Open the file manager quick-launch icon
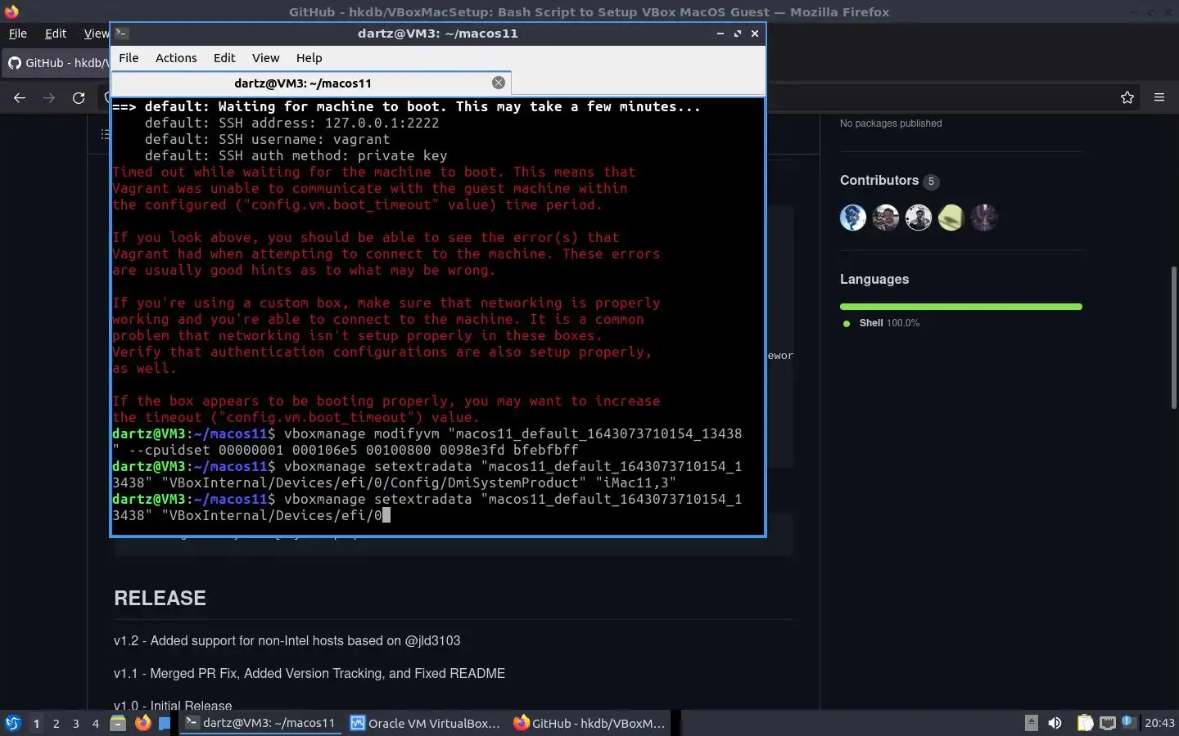Screen dimensions: 1179x736 coord(118,723)
